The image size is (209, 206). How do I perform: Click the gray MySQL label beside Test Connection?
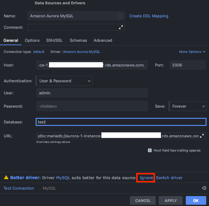(x=49, y=188)
